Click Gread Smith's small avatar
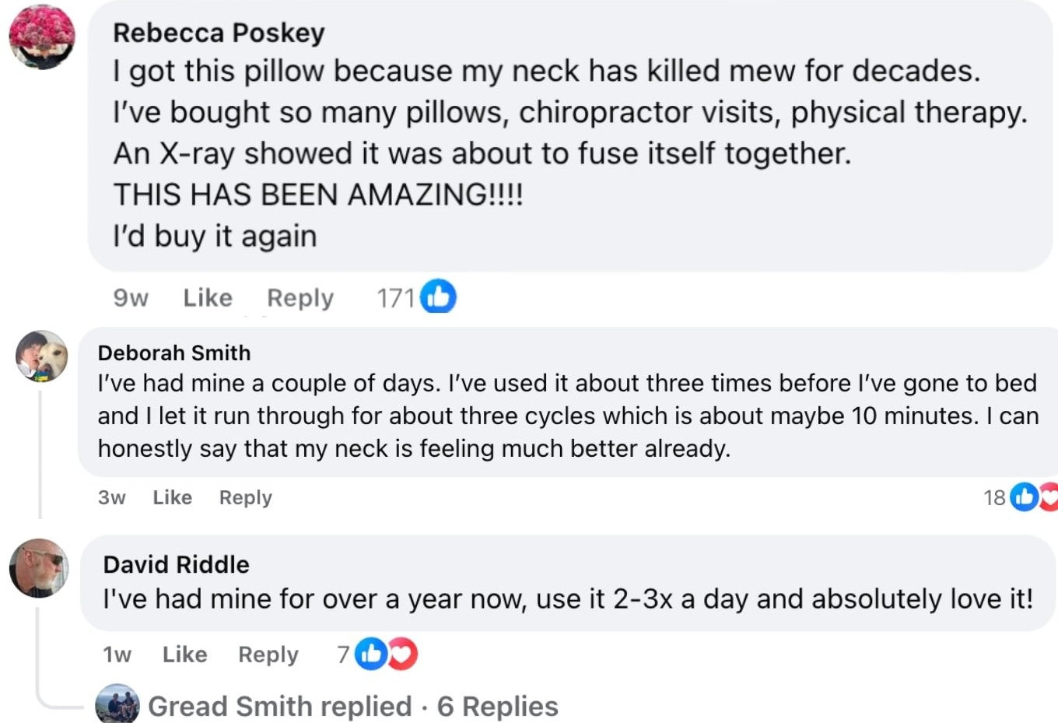This screenshot has height=723, width=1058. click(117, 705)
